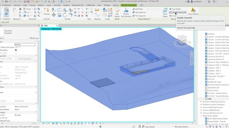Toggle checkbox beside Residential Lobby view
The image size is (229, 128).
point(206,82)
